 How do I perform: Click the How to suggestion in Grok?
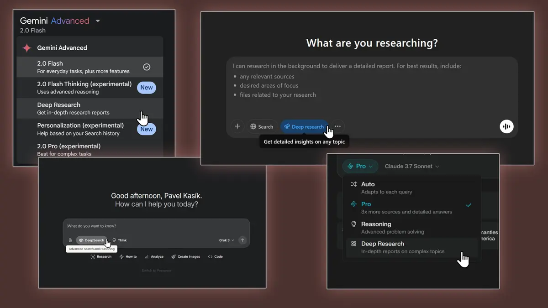[x=128, y=257]
